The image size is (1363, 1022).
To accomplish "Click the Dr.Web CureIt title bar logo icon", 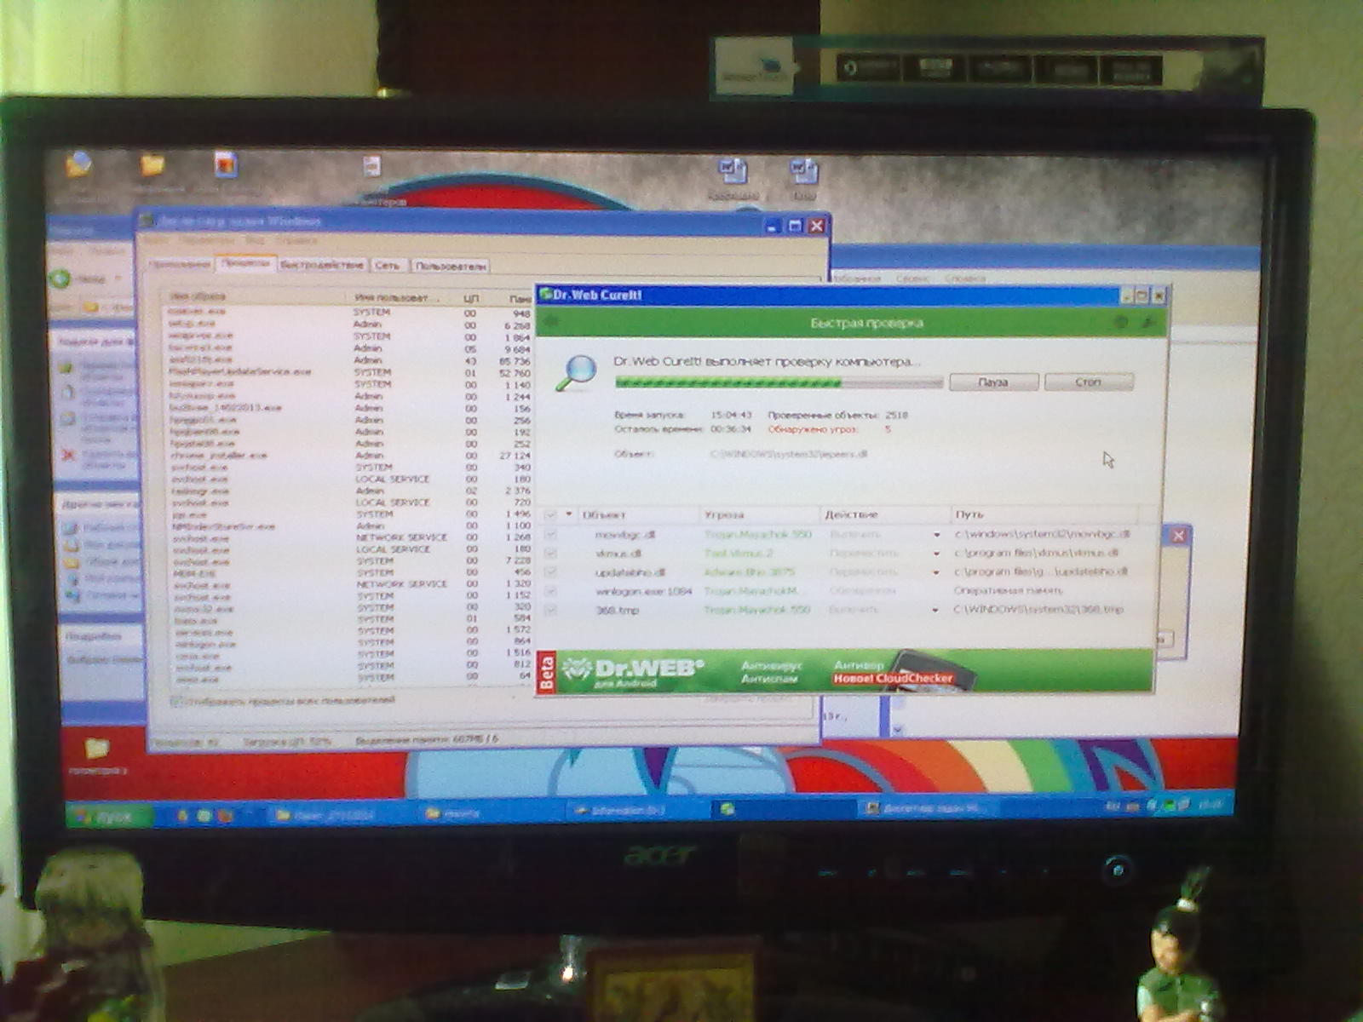I will coord(545,295).
